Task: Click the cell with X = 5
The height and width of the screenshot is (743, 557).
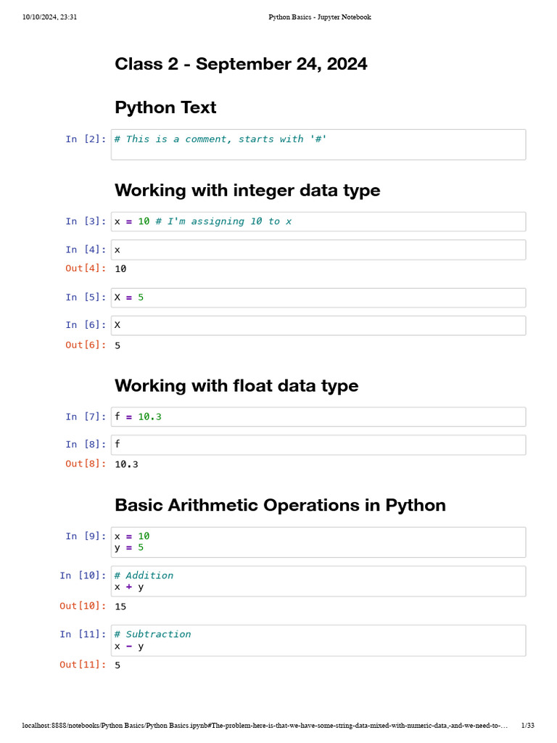Action: [x=318, y=297]
